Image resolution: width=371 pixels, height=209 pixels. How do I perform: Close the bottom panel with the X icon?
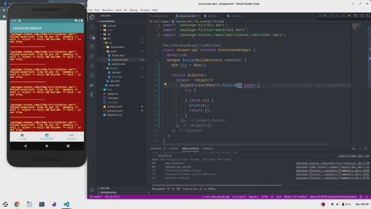[x=366, y=149]
